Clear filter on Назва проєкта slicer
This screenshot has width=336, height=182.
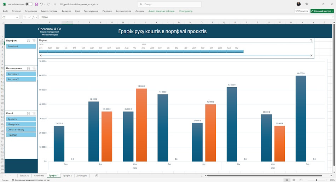pyautogui.click(x=34, y=68)
